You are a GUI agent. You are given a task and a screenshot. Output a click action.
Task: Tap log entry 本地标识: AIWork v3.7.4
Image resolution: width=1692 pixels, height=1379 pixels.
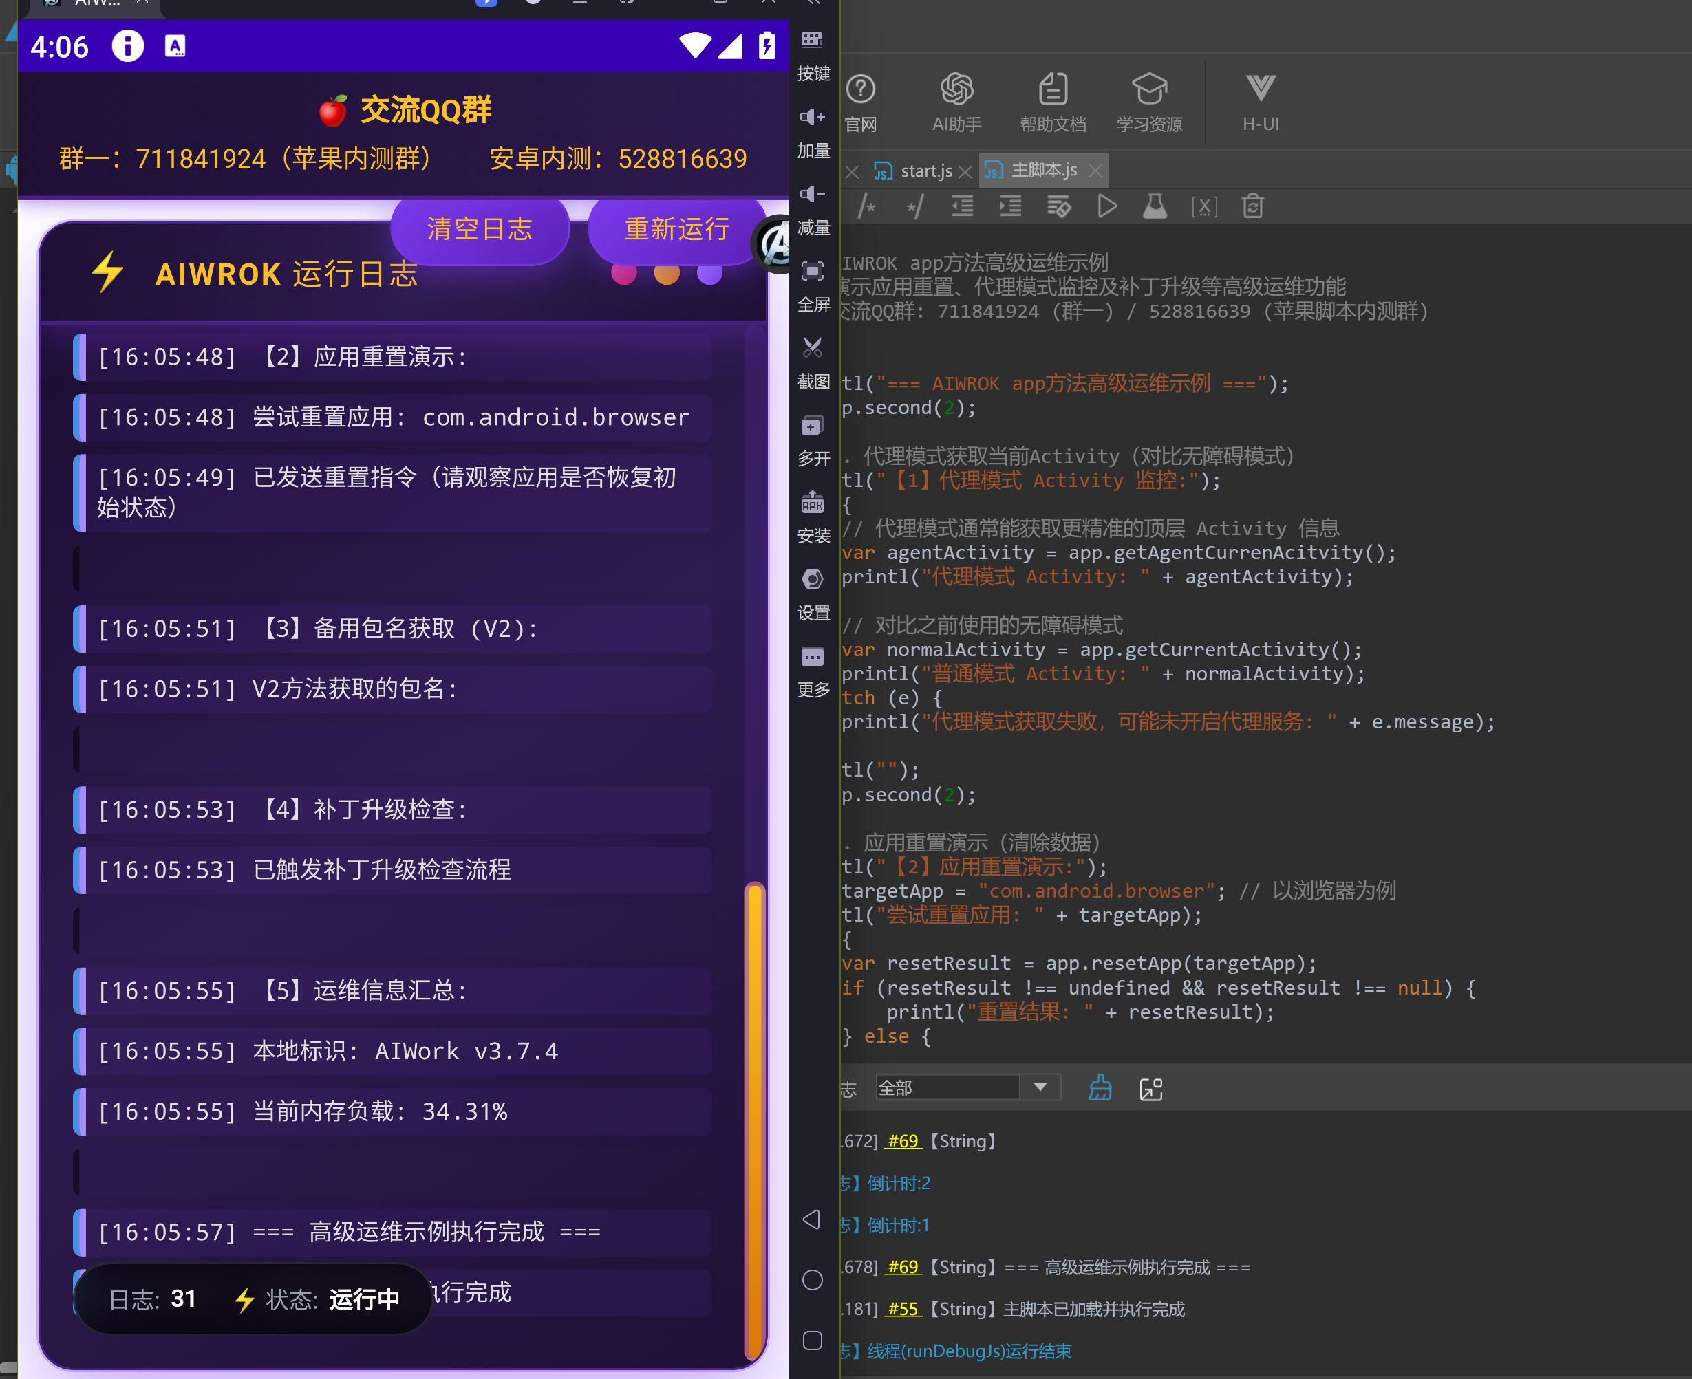pyautogui.click(x=393, y=1051)
